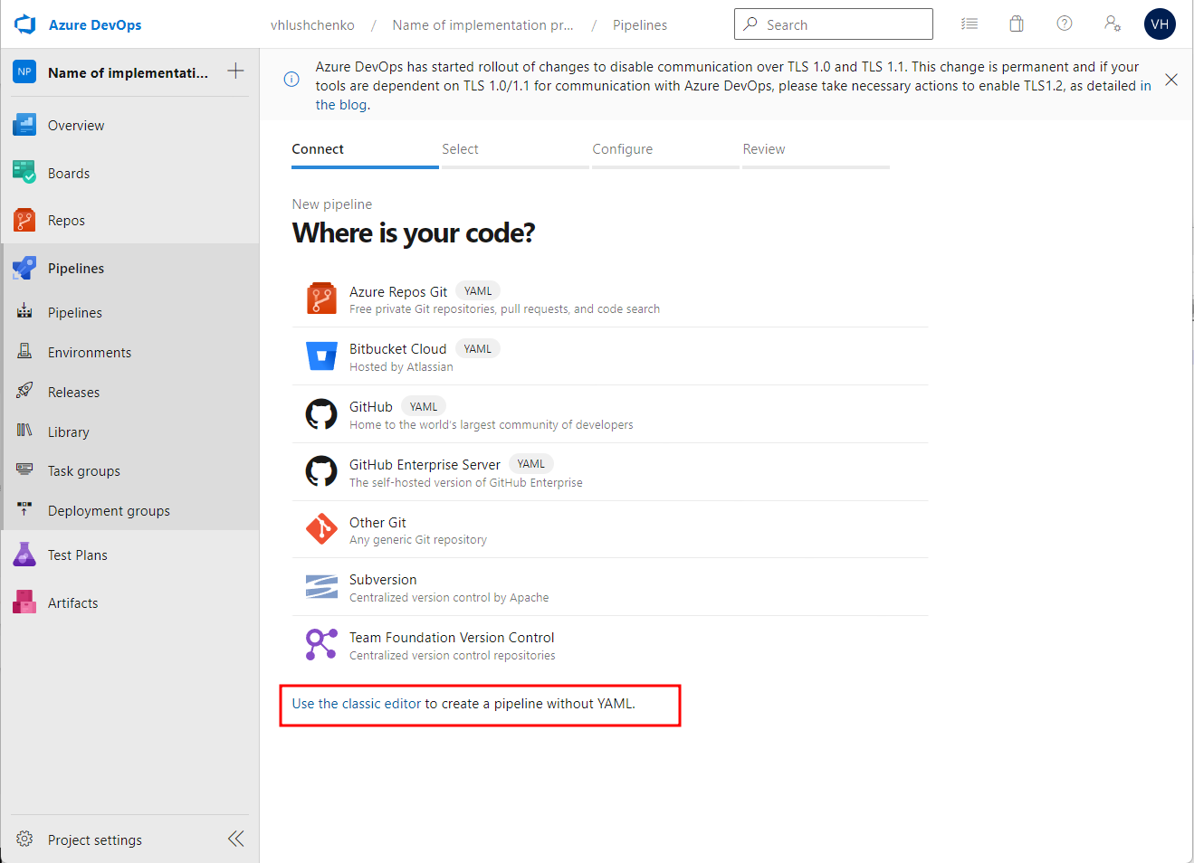
Task: Select GitHub as the code location
Action: [x=371, y=407]
